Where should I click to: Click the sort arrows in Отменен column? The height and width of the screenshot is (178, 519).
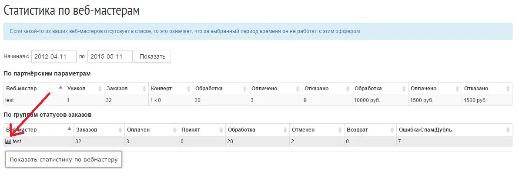[340, 130]
